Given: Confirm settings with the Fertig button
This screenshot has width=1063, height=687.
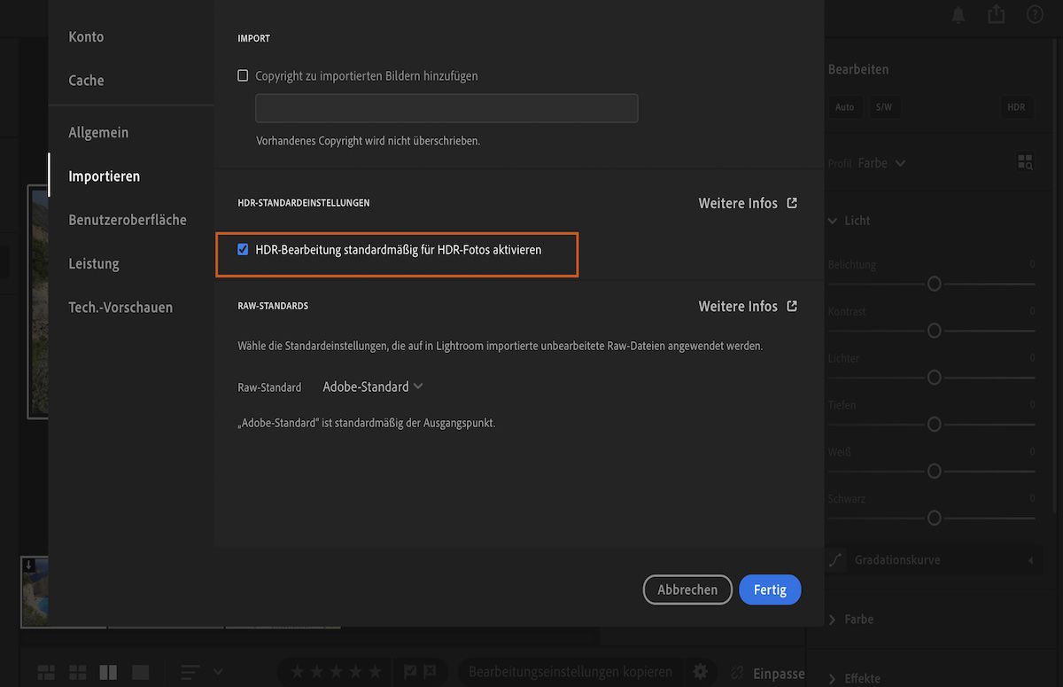Looking at the screenshot, I should tap(769, 589).
